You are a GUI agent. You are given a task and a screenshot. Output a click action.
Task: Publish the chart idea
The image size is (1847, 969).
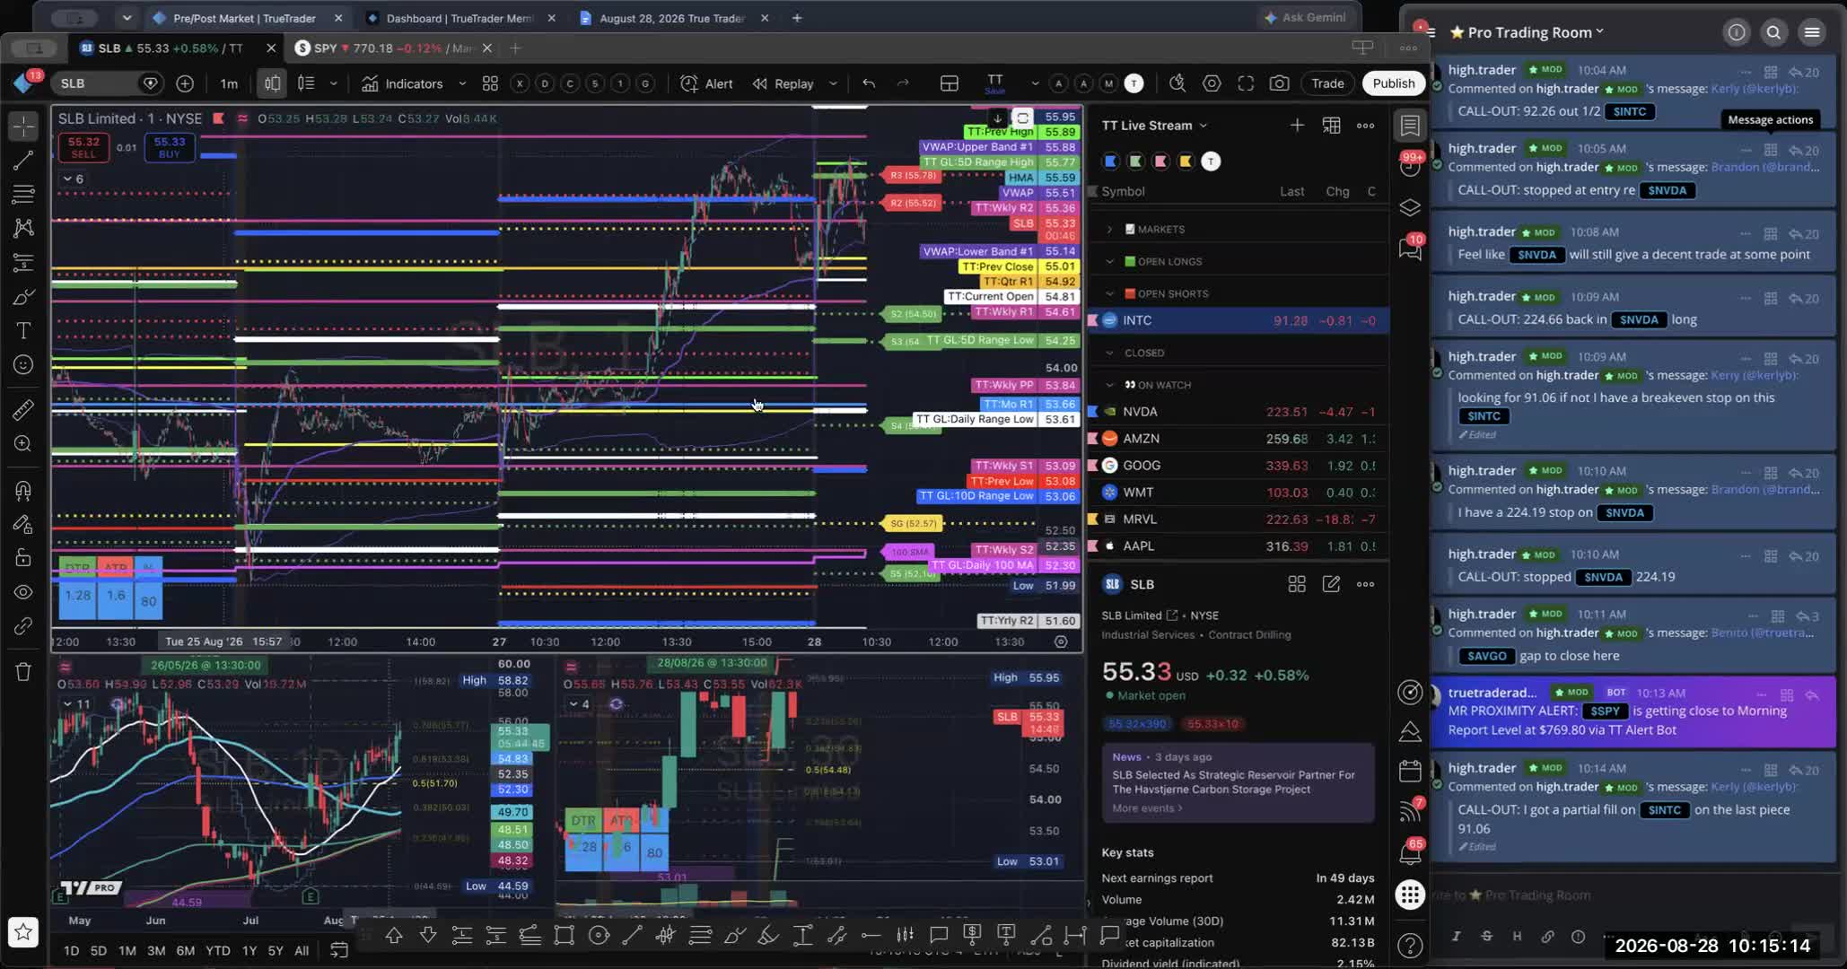1393,83
